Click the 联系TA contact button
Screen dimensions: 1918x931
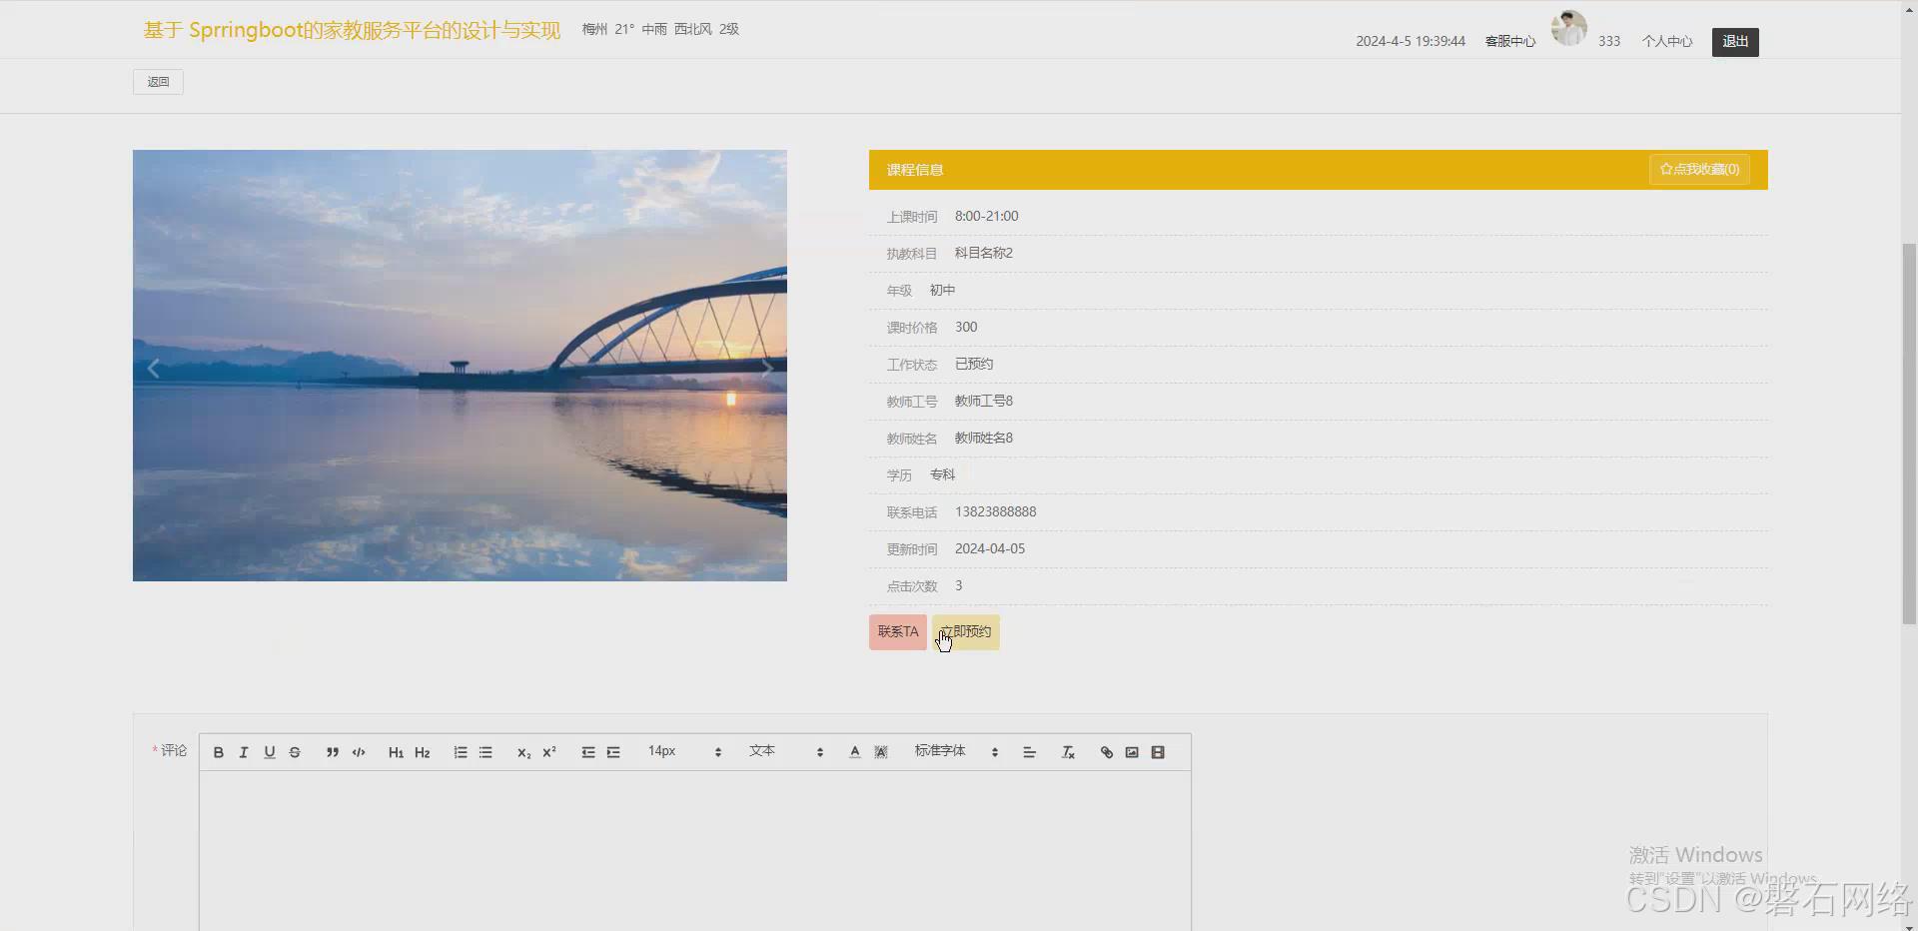pyautogui.click(x=898, y=632)
